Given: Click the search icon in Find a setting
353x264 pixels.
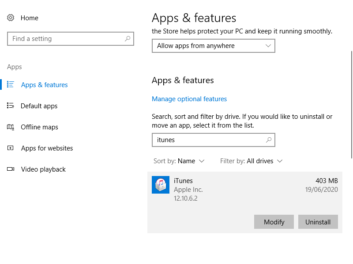Looking at the screenshot, I should 127,39.
